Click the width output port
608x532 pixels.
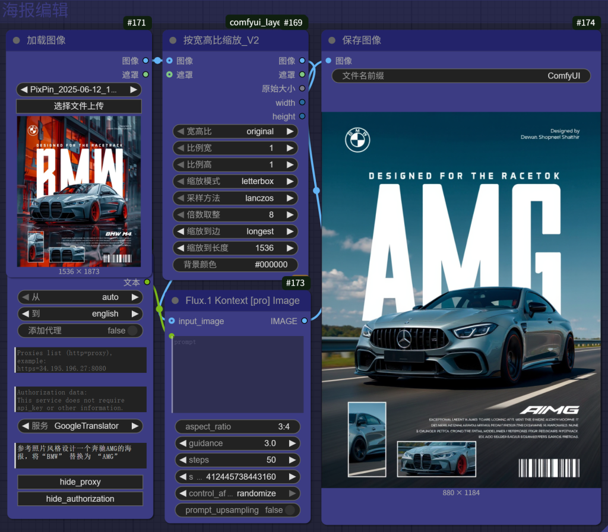(302, 103)
